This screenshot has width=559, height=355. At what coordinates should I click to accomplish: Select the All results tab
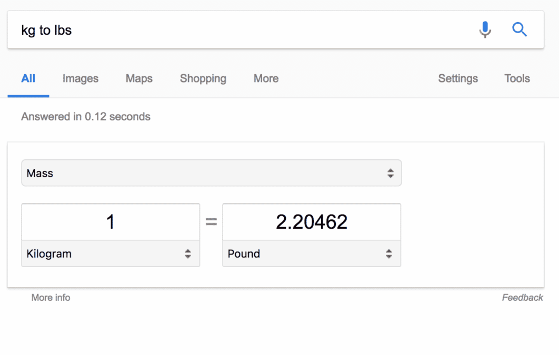[x=28, y=79]
